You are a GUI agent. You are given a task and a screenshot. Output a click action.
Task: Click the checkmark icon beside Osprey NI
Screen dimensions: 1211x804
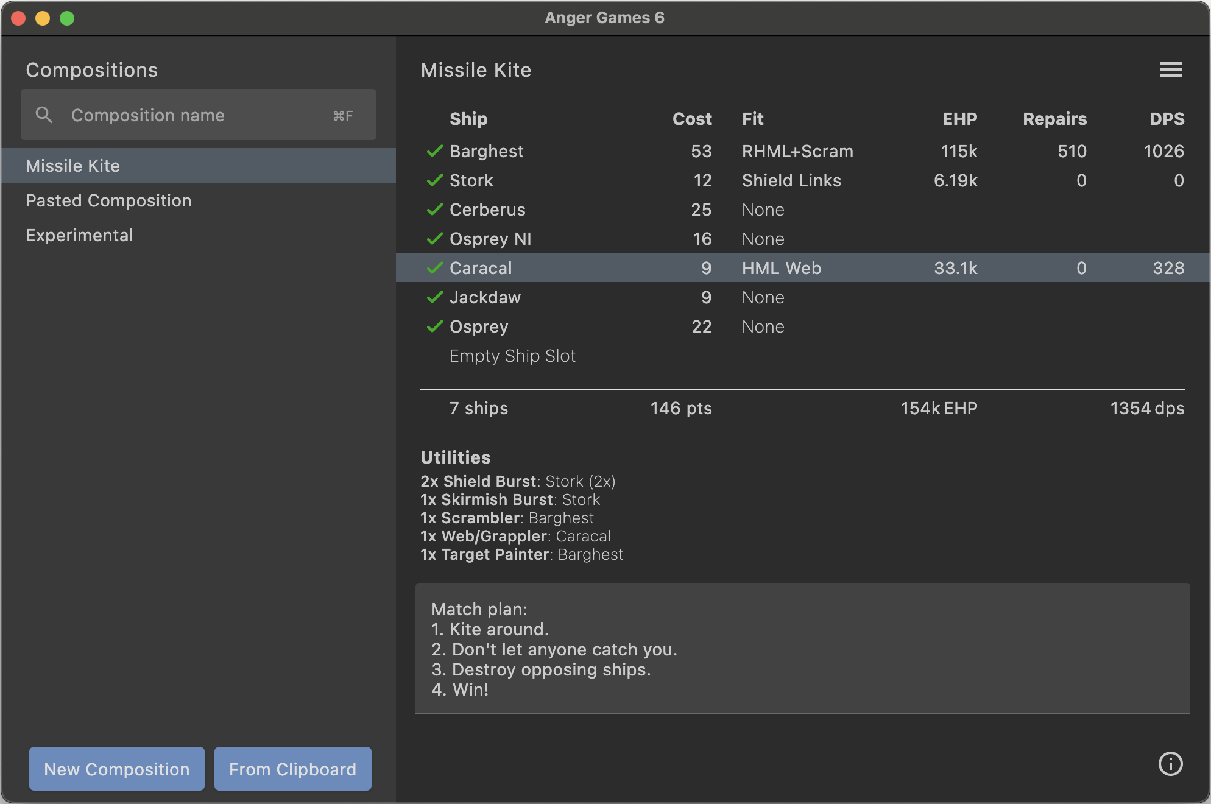[434, 239]
